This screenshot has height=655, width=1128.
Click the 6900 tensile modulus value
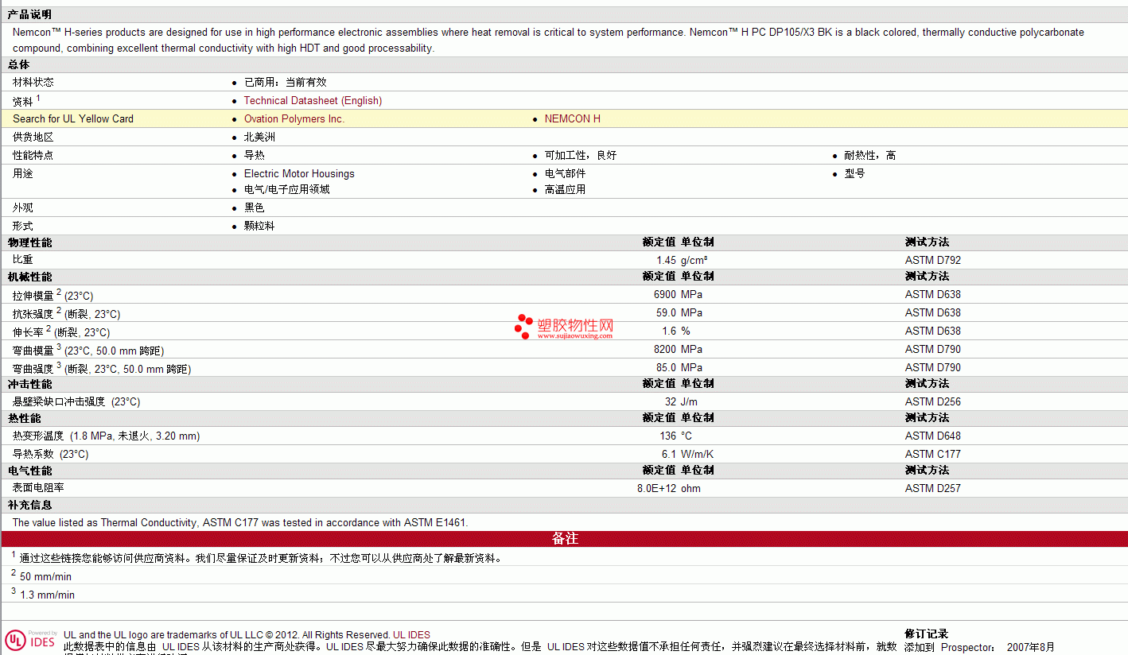click(x=665, y=295)
